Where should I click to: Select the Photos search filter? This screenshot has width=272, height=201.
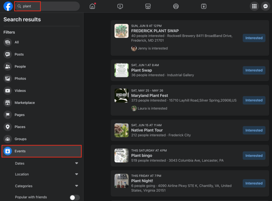click(20, 78)
